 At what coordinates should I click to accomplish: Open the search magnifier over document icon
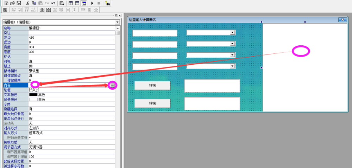click(x=62, y=3)
